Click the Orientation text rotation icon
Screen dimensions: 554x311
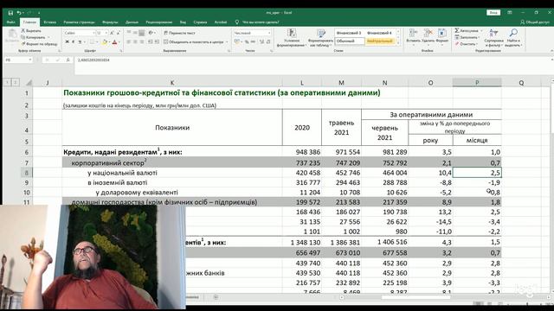coord(151,33)
